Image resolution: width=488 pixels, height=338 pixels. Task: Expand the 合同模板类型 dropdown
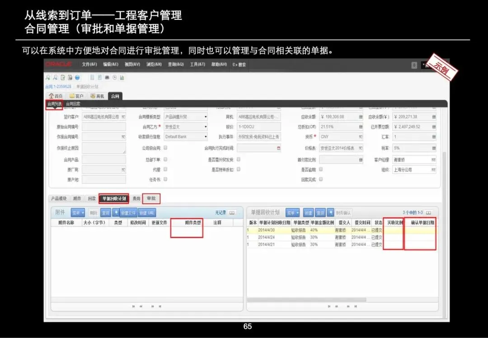pos(206,117)
